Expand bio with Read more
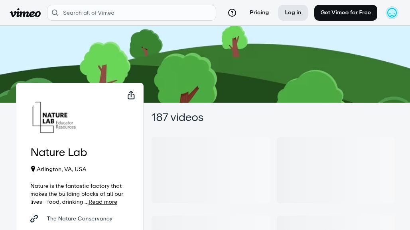Image resolution: width=410 pixels, height=230 pixels. (103, 202)
